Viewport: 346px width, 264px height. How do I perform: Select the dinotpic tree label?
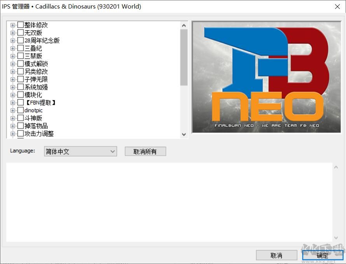pos(33,110)
